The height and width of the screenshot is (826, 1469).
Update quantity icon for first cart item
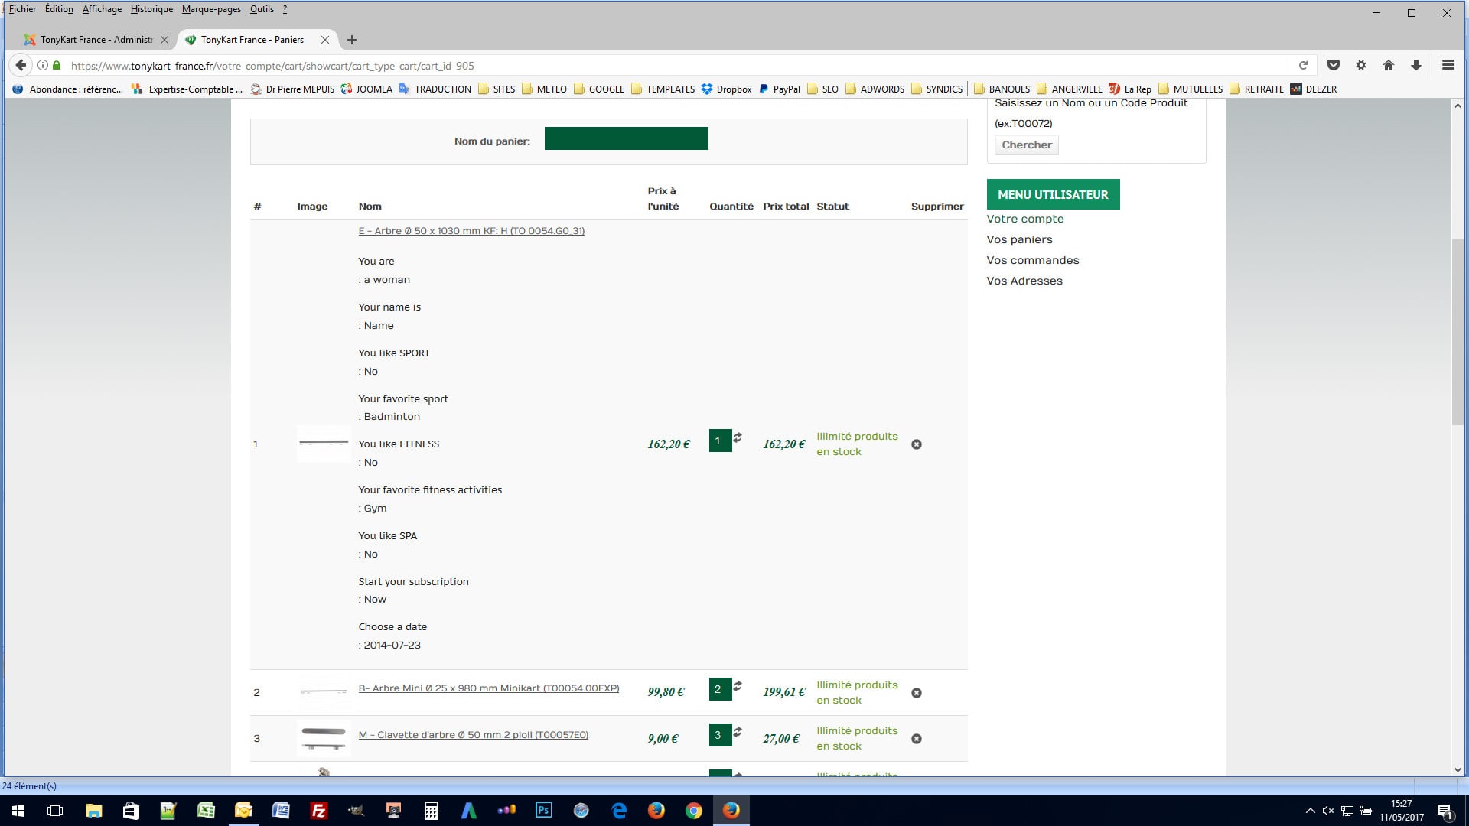click(738, 437)
